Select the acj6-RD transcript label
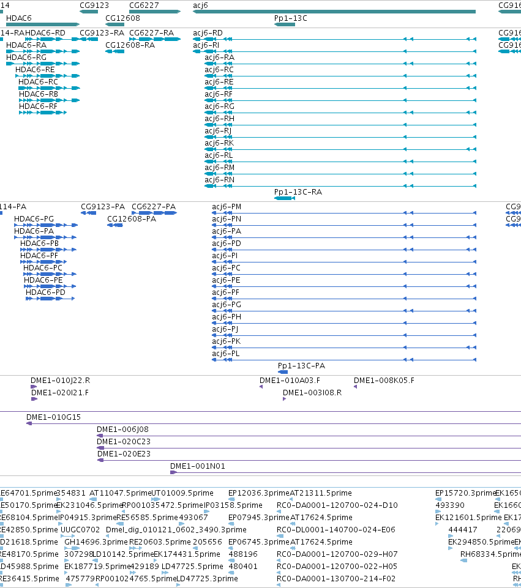 (208, 32)
